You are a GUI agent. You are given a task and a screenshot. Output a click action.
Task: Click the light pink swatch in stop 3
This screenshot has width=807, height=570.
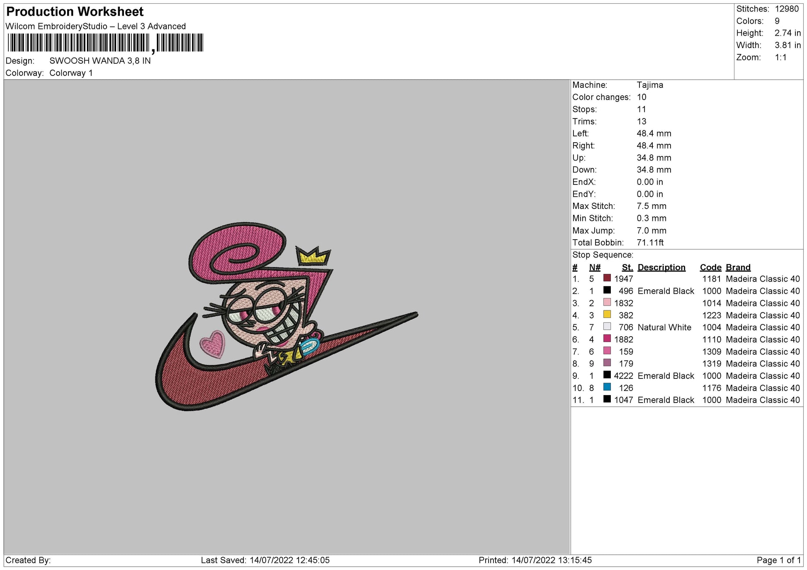pyautogui.click(x=607, y=302)
